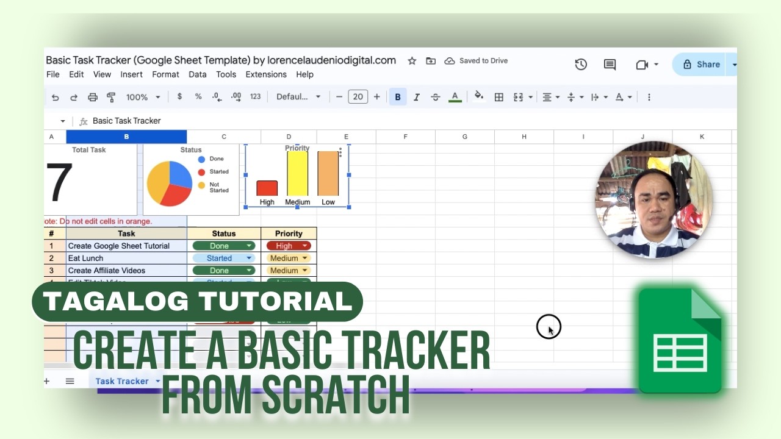This screenshot has height=439, width=781.
Task: Expand the Name box dropdown arrow
Action: click(62, 121)
